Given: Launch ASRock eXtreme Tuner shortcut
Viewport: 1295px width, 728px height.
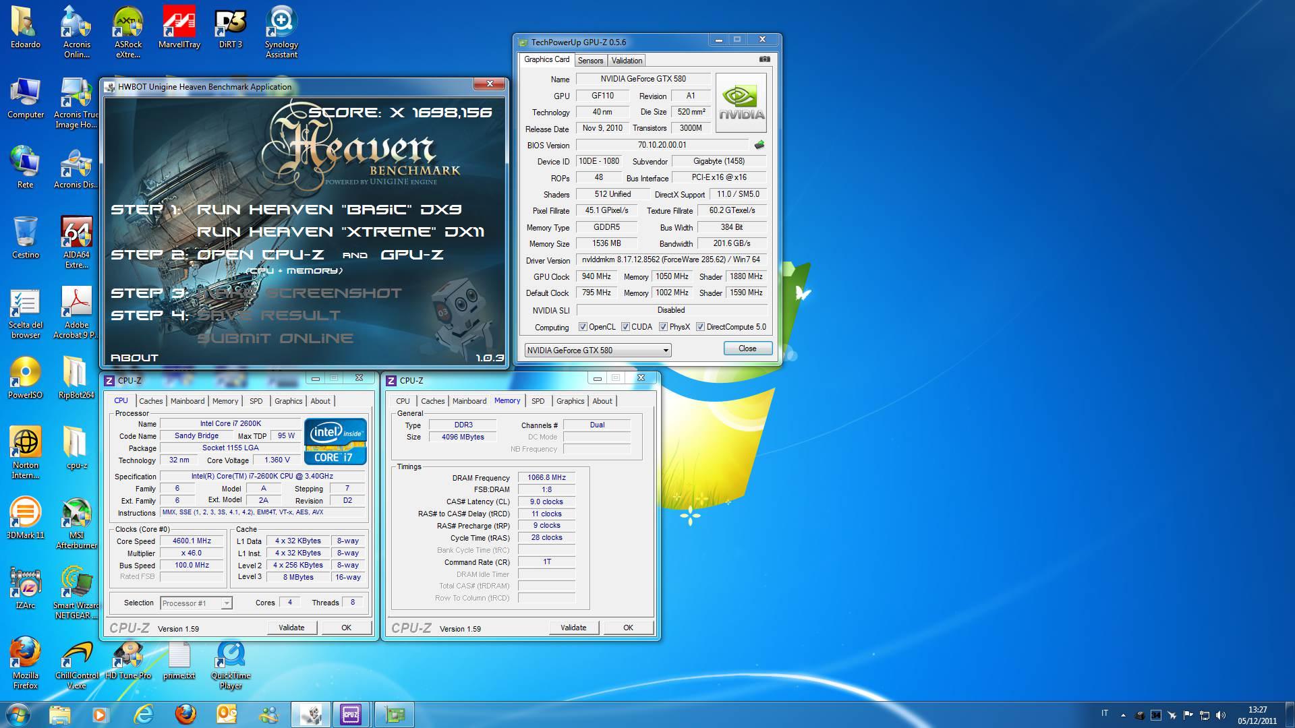Looking at the screenshot, I should pos(127,32).
